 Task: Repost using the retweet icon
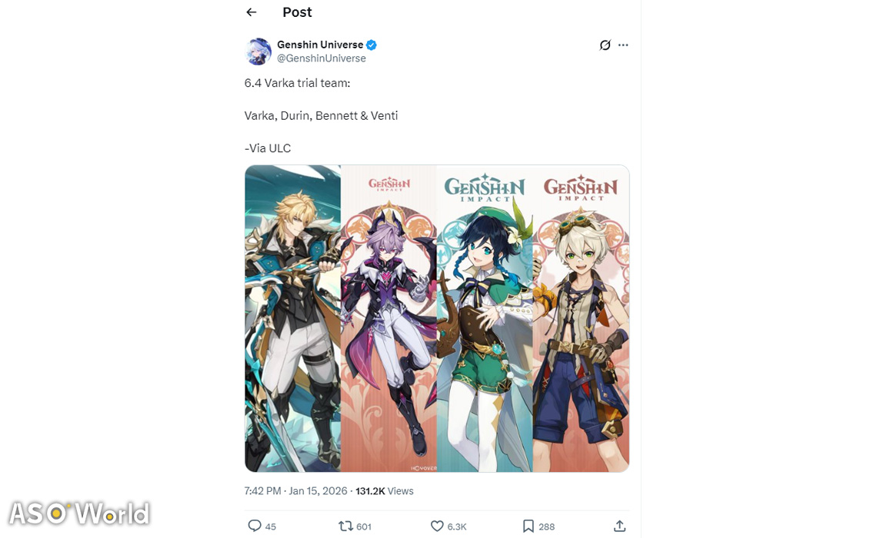point(345,526)
